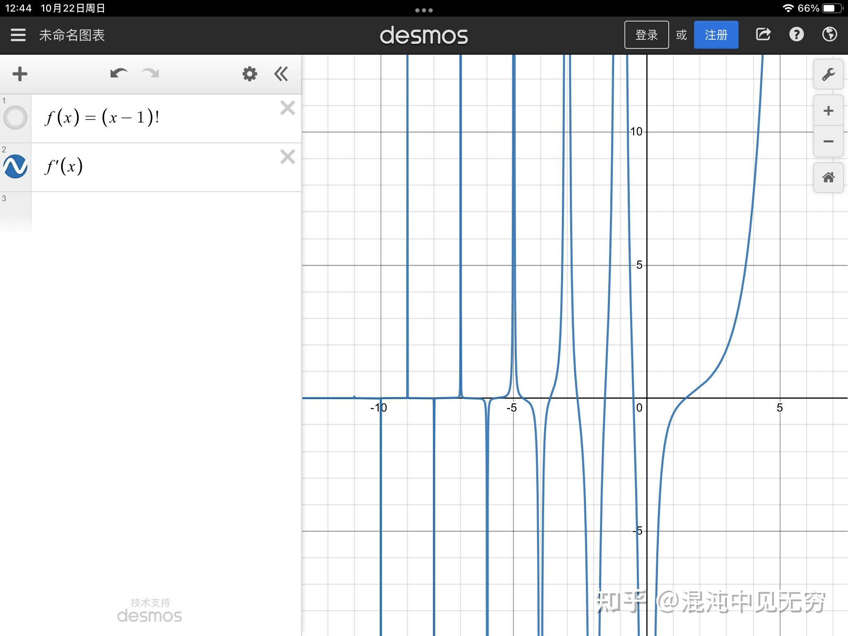Open the graph settings wrench
Image resolution: width=848 pixels, height=636 pixels.
coord(828,75)
